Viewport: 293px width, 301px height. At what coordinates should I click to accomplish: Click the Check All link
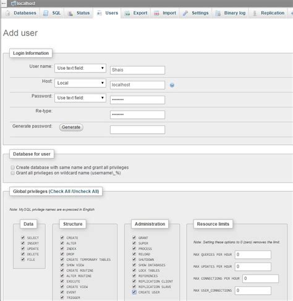[60, 191]
